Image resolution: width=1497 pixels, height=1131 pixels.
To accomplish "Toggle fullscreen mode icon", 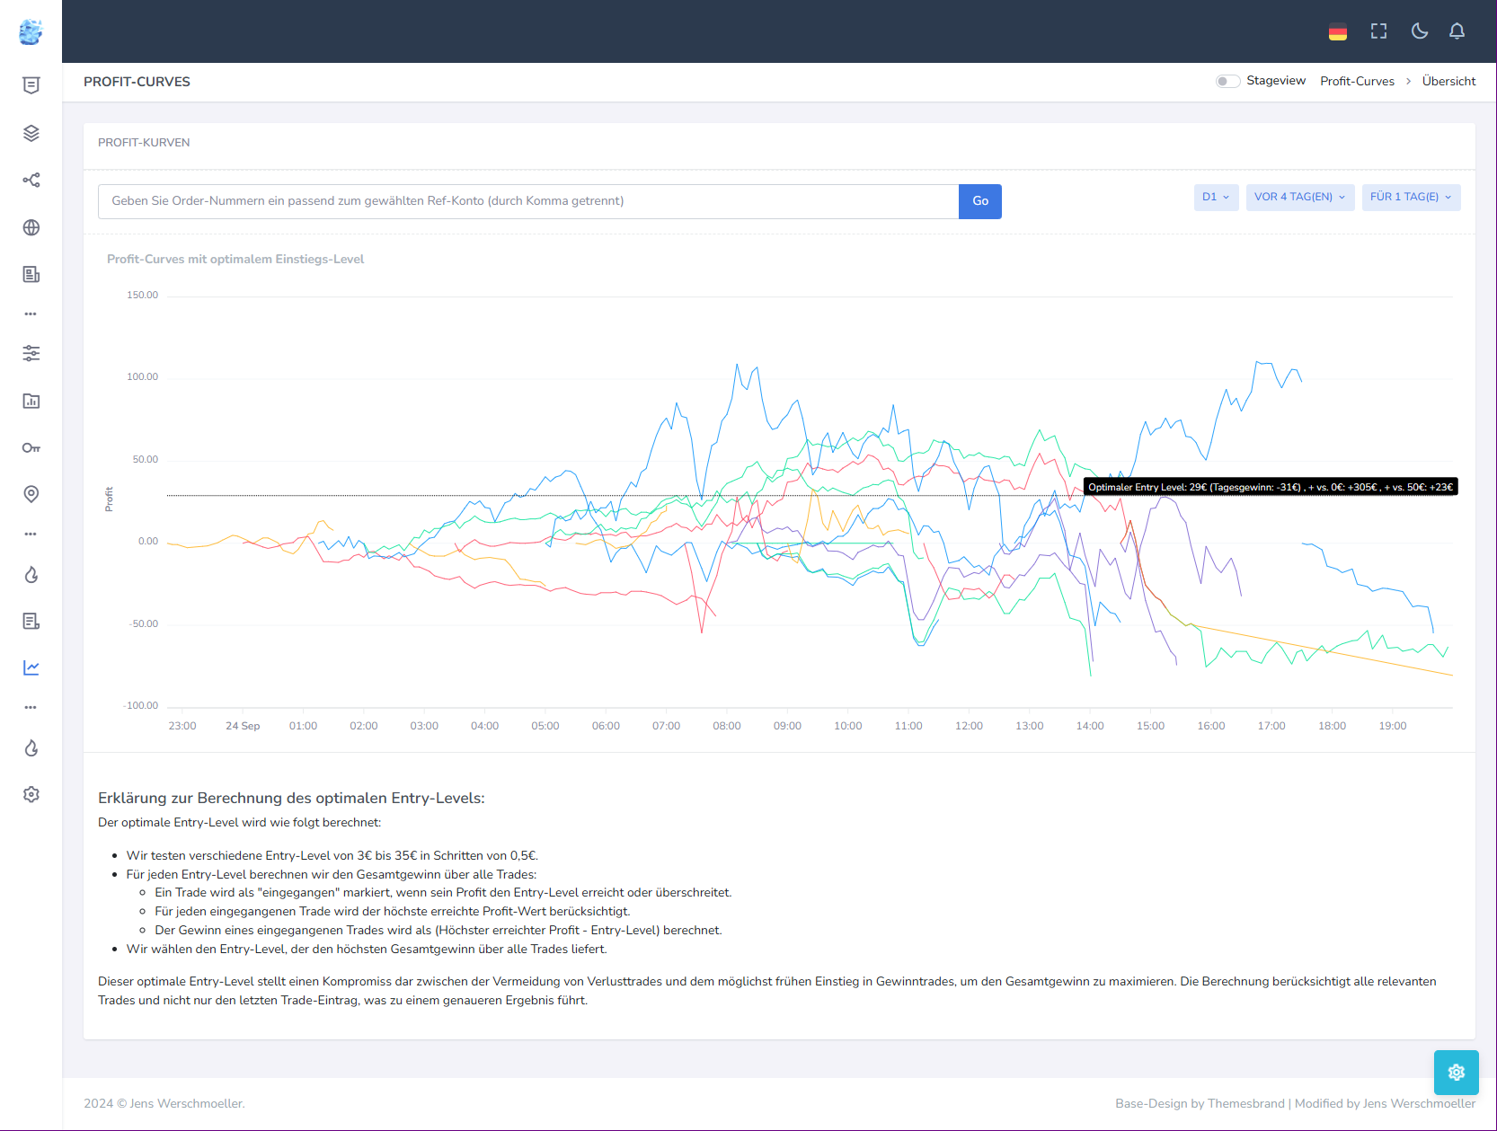I will (1378, 31).
